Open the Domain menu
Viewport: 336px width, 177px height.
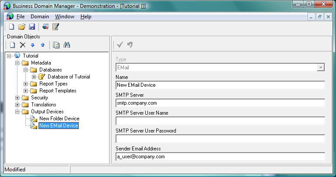tap(39, 17)
